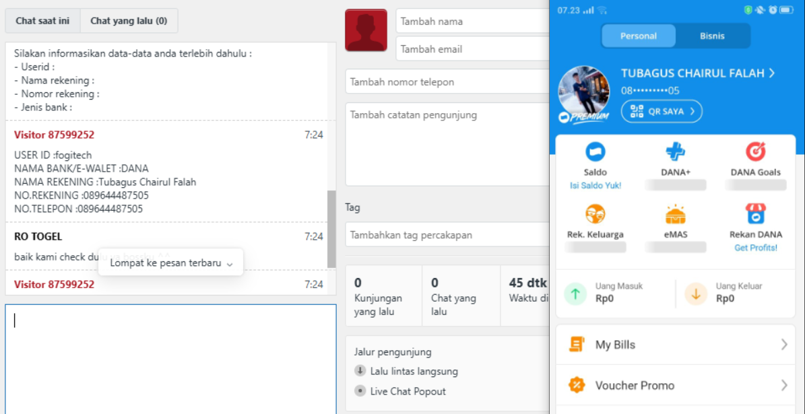Tap the mobile signal bars icon
This screenshot has height=414, width=805.
[x=588, y=10]
